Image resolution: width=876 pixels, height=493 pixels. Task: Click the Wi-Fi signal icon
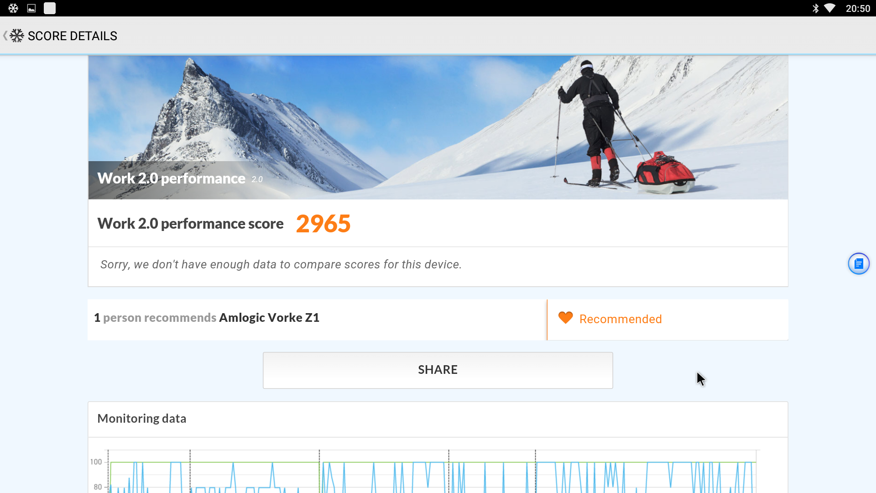tap(829, 8)
